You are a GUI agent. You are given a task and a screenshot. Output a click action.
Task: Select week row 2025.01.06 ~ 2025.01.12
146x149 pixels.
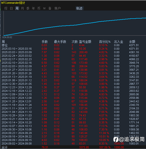click(73, 80)
